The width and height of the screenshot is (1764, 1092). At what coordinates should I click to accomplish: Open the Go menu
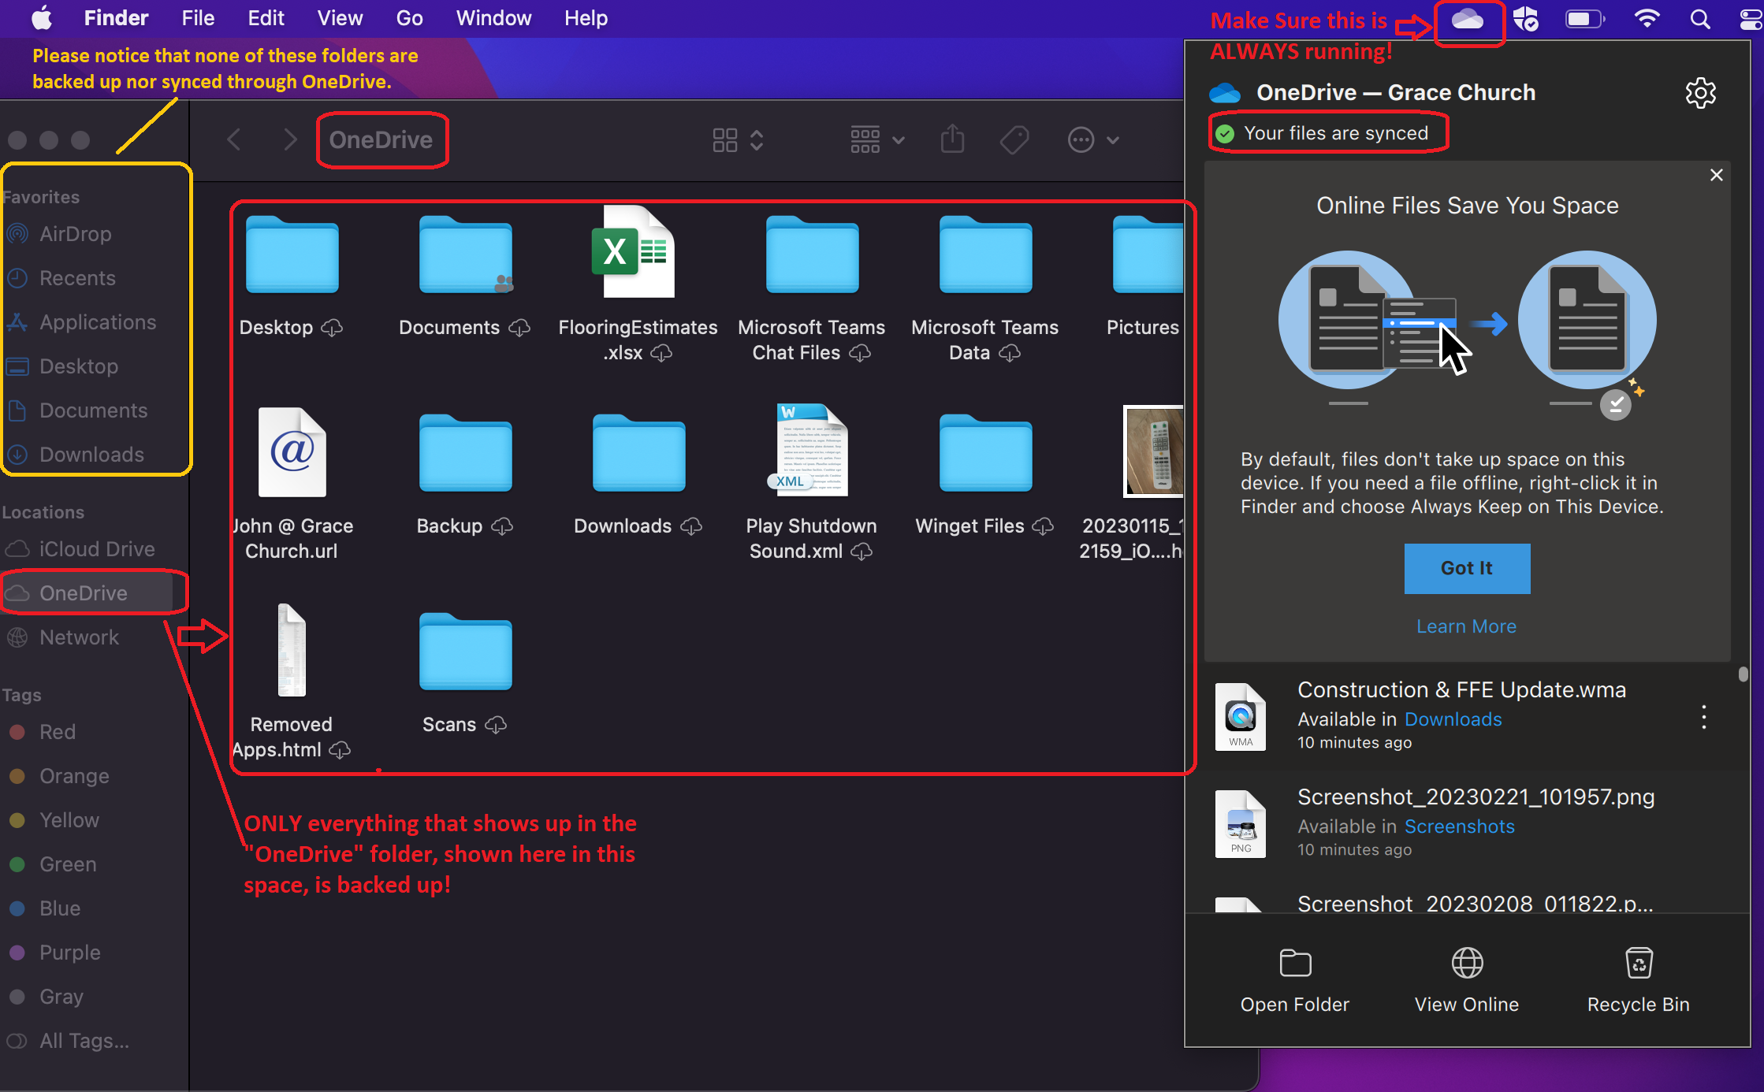tap(409, 18)
